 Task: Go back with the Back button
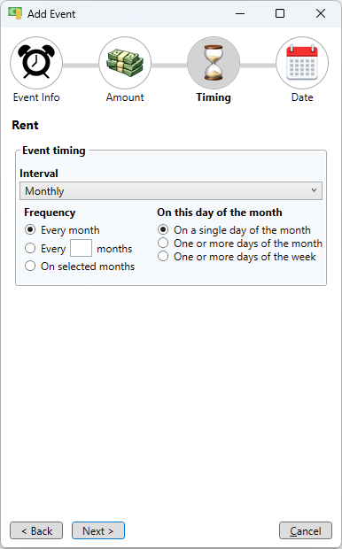coord(36,530)
